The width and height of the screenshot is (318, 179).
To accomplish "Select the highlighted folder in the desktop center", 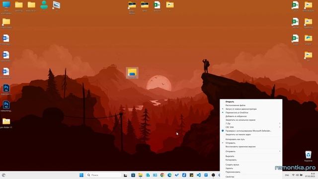I will point(132,73).
